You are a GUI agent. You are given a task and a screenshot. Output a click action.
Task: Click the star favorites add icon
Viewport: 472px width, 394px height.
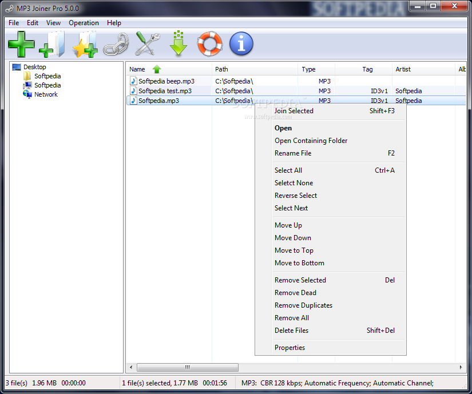click(x=85, y=44)
